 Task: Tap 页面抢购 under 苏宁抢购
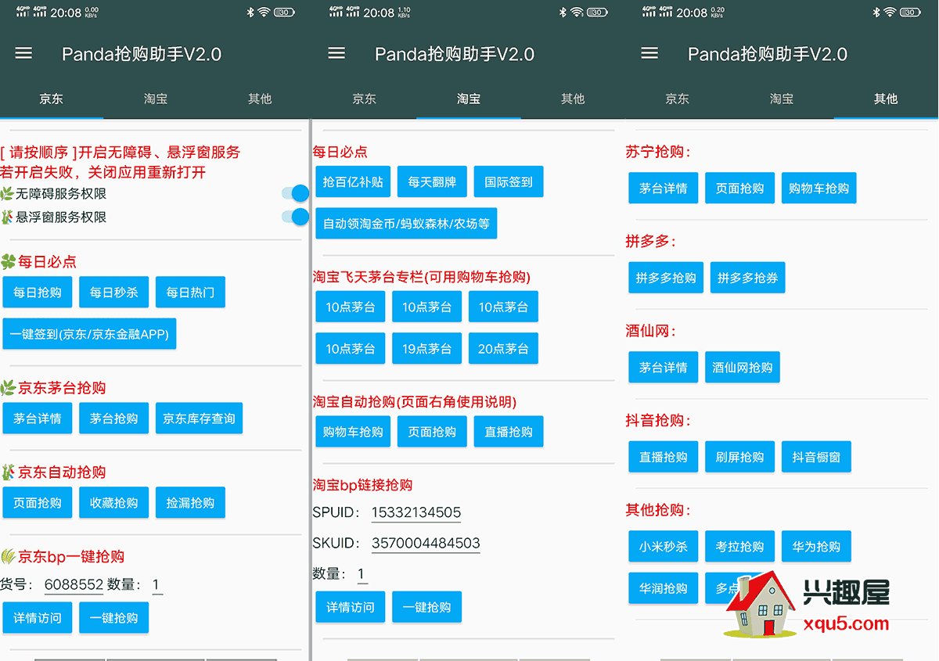tap(740, 189)
